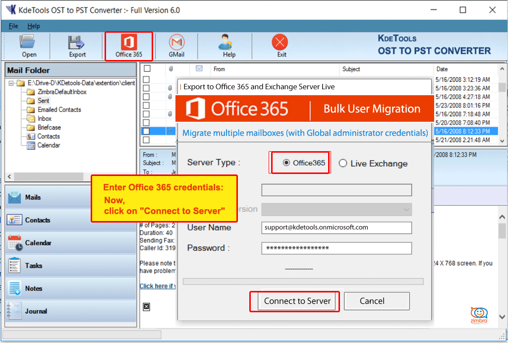Check the highlighted mail row 5/16/2008 8:12:33 PM
Viewport: 508px width, 343px height.
146,131
